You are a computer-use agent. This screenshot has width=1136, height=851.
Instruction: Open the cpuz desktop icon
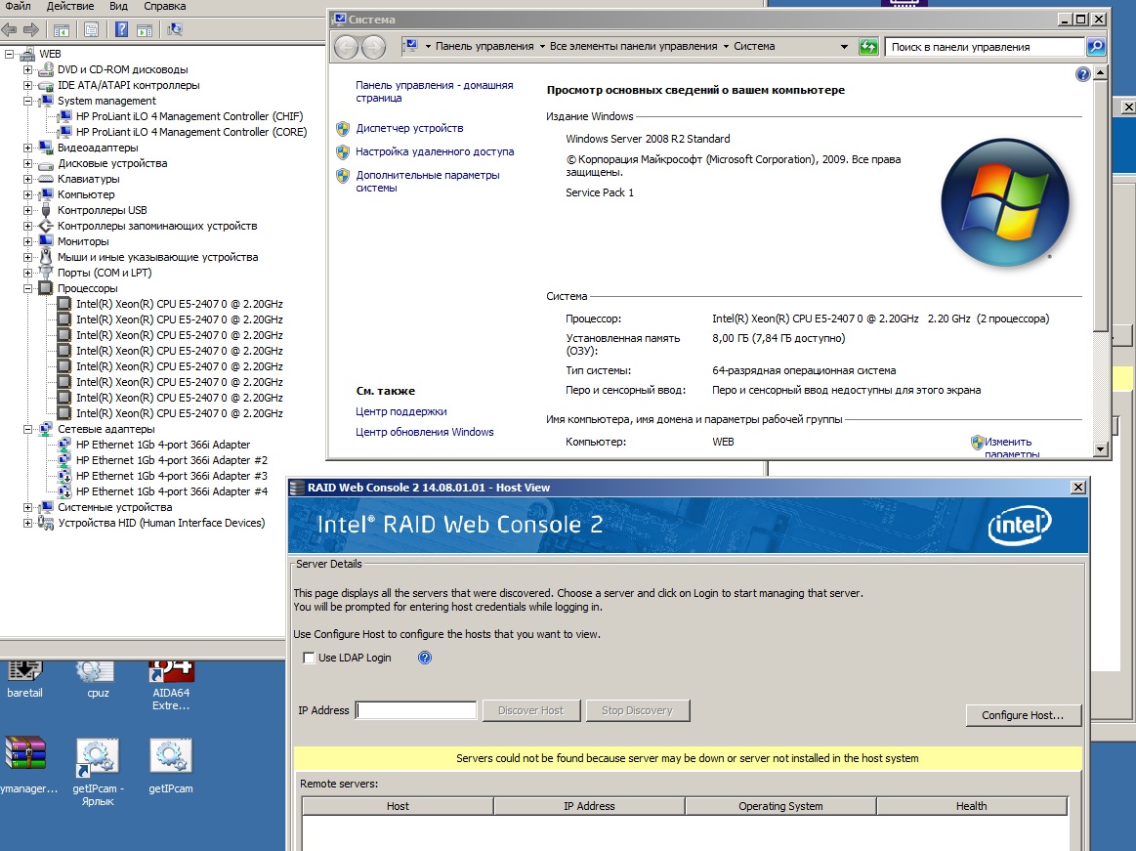coord(98,676)
